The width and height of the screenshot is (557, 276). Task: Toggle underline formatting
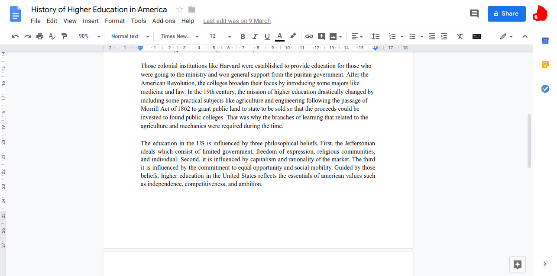(x=267, y=36)
